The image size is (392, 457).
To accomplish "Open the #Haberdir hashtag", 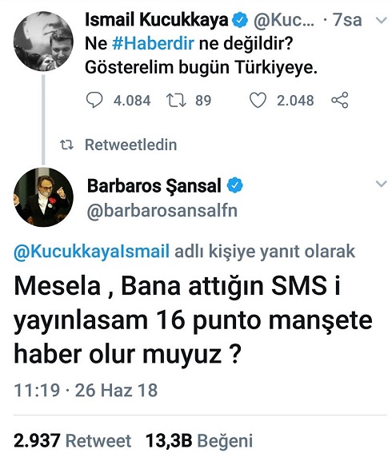I will 153,44.
